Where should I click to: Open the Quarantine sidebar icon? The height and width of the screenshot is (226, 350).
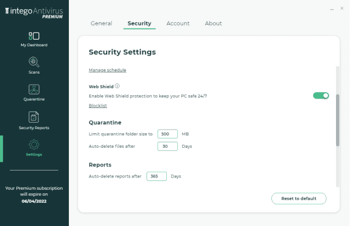(x=34, y=89)
